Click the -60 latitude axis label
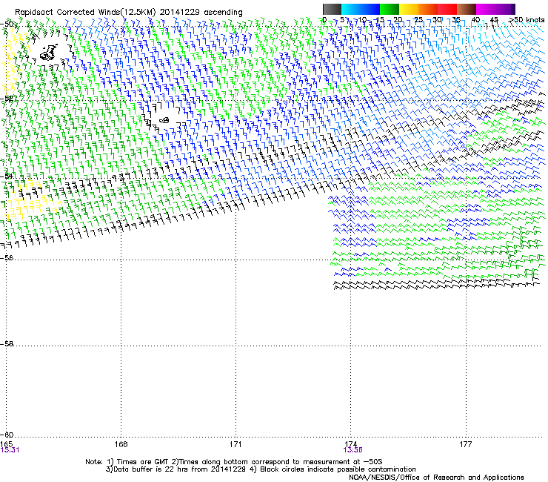548x482 pixels. [6, 435]
